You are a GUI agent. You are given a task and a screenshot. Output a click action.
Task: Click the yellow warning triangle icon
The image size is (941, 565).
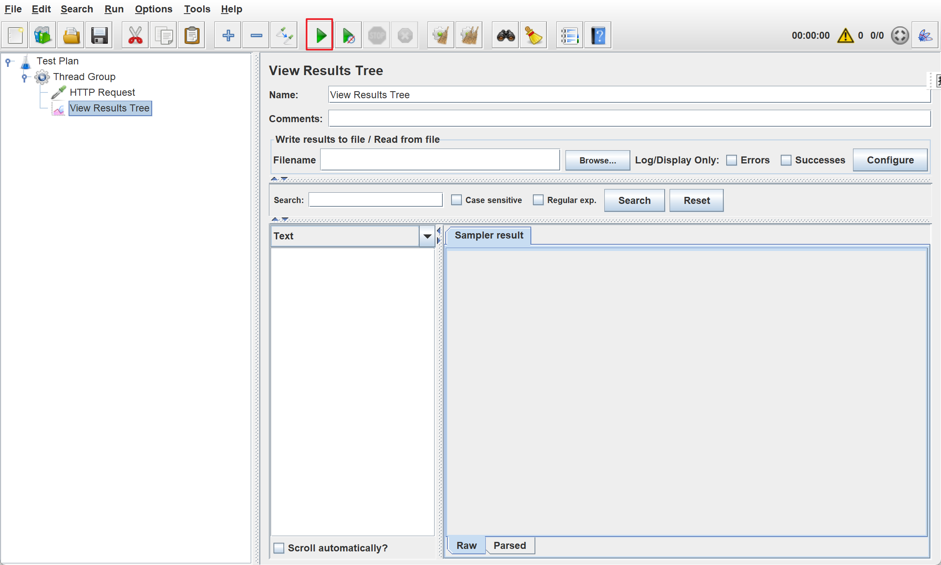coord(845,35)
